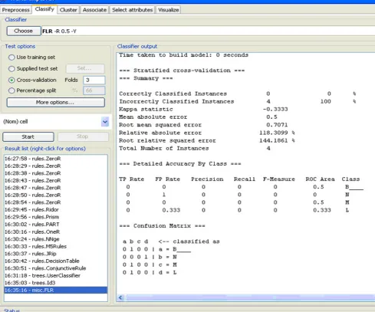Select 16:28:50 rules.ZeroR result
This screenshot has height=312, width=375.
pos(56,195)
